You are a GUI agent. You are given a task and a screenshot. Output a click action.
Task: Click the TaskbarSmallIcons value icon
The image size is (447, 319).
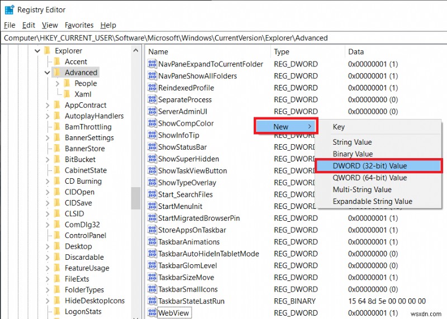(152, 289)
